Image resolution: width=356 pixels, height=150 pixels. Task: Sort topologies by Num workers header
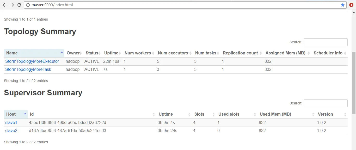point(139,53)
